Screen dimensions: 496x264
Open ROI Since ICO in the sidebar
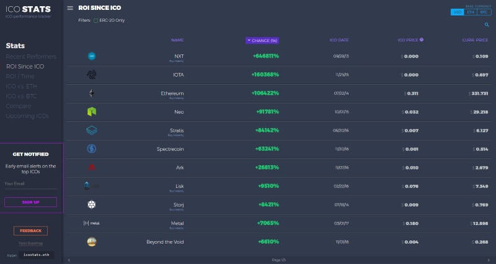coord(25,67)
